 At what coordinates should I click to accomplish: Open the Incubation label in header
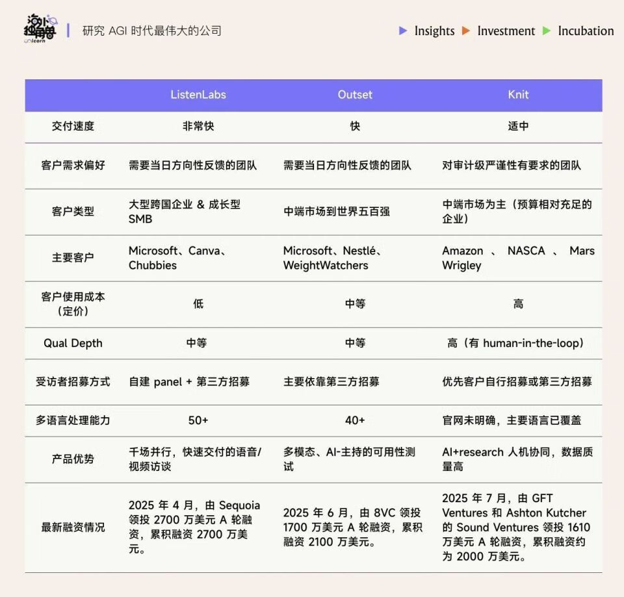coord(585,31)
